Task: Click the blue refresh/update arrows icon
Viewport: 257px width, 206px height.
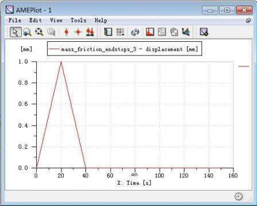Action: tap(135, 32)
